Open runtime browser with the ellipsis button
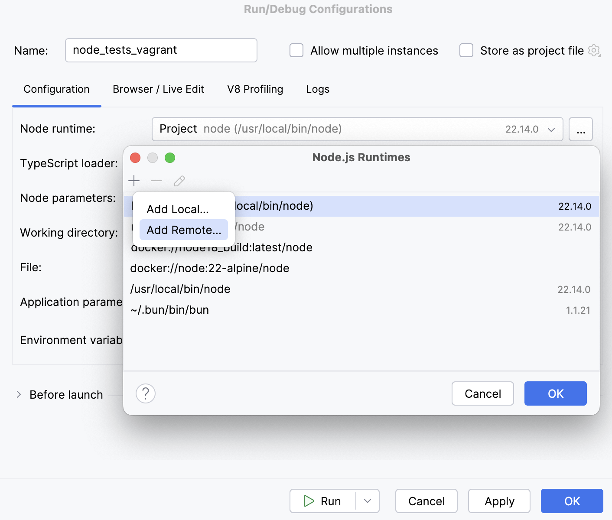612x520 pixels. point(581,129)
